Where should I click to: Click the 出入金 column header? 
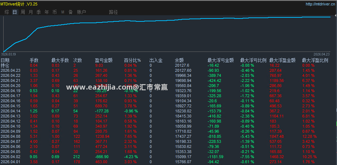[x=156, y=61]
